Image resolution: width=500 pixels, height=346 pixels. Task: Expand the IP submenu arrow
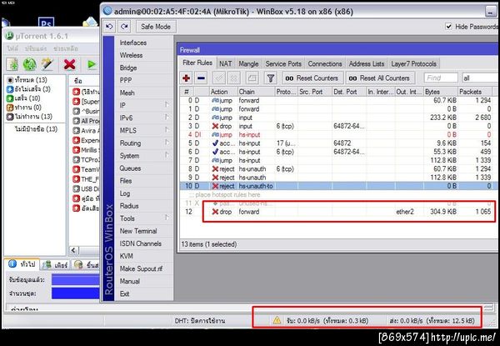coord(167,104)
